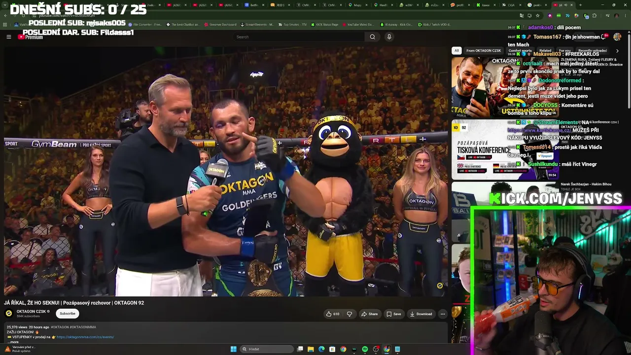Screen dimensions: 631x355
Task: Open 'Top Emotes - 7TV' bookmark
Action: pyautogui.click(x=292, y=25)
